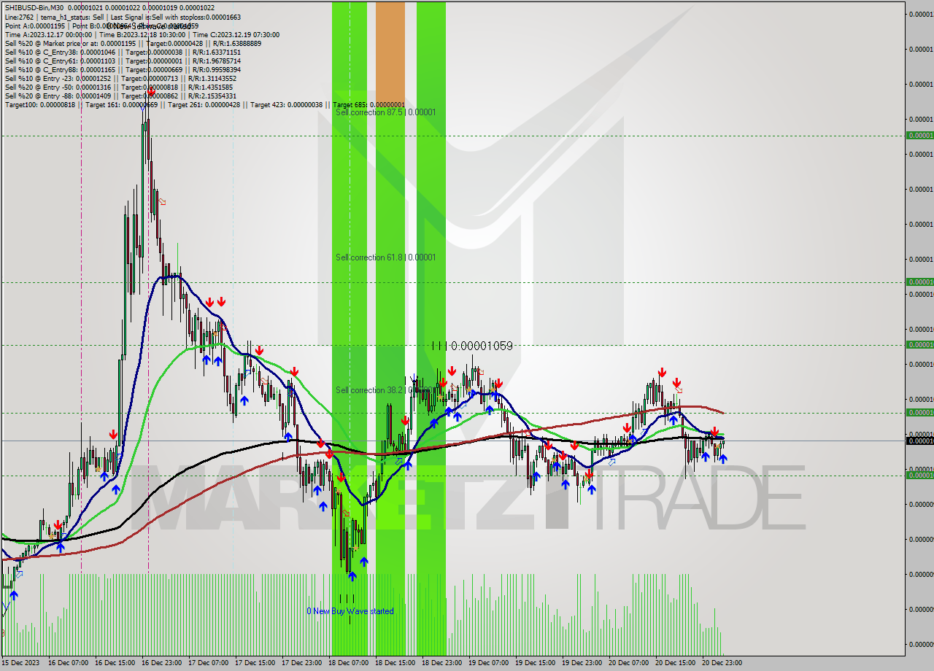The height and width of the screenshot is (671, 934).
Task: Click the 'Sell correction 87.5' label
Action: (385, 112)
